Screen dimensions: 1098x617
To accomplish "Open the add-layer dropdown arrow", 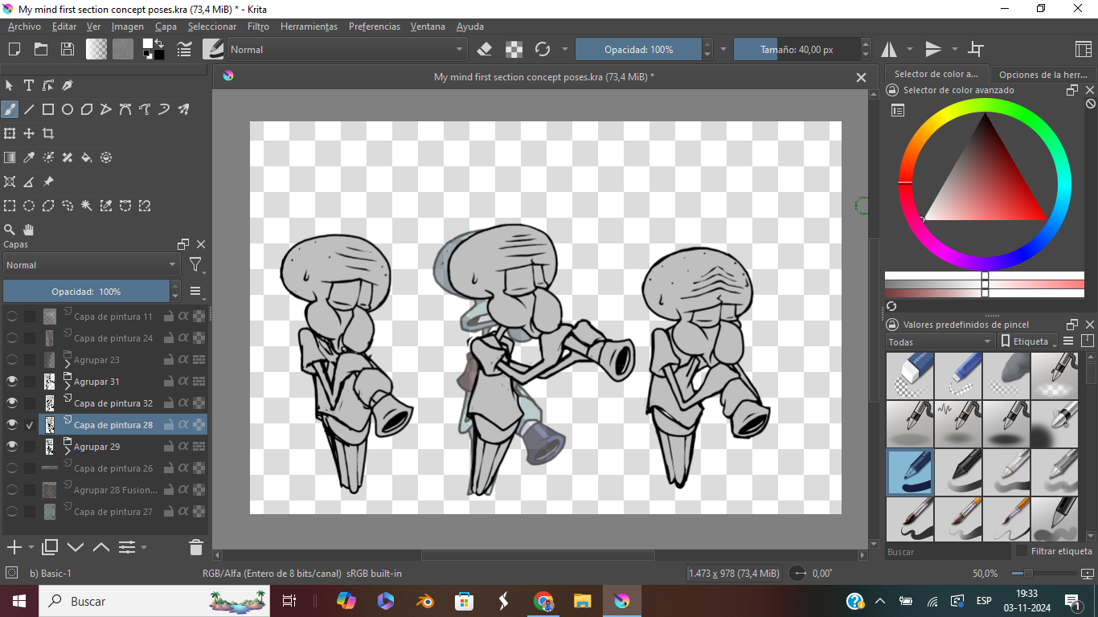I will (31, 547).
